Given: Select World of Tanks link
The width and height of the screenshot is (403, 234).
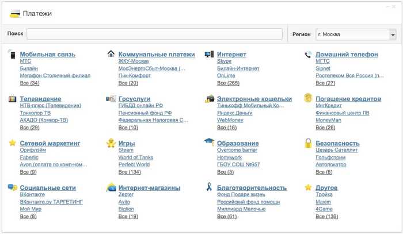Looking at the screenshot, I should (x=135, y=158).
